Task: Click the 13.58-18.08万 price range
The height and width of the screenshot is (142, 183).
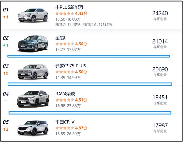Action: pyautogui.click(x=68, y=19)
